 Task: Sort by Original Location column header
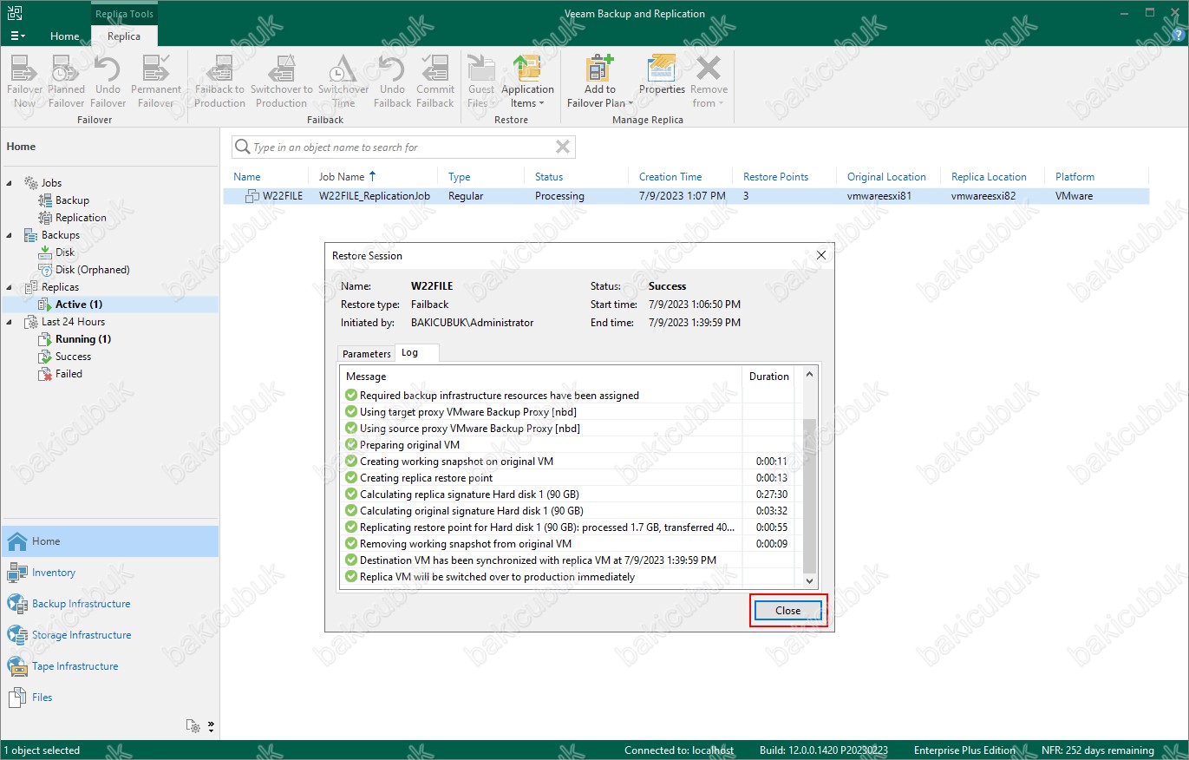pyautogui.click(x=886, y=177)
